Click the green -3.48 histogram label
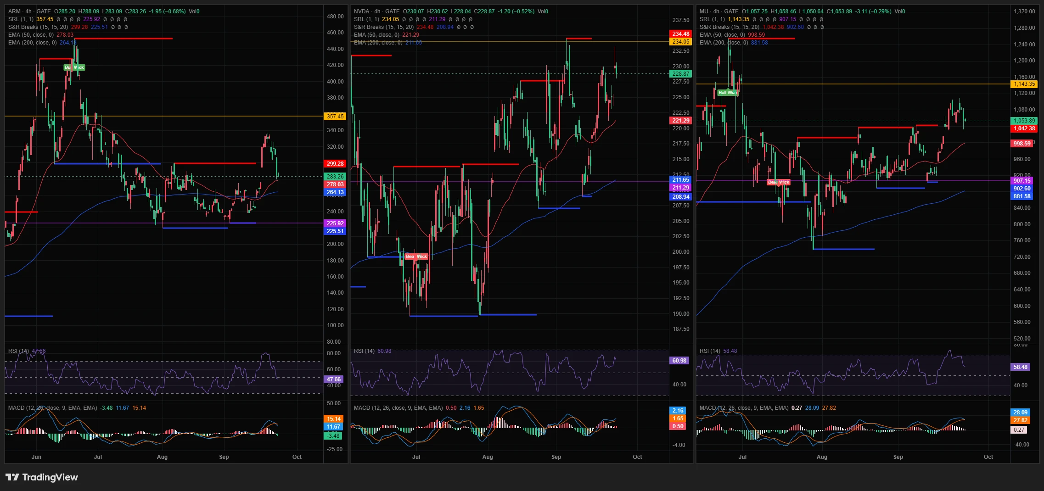 [334, 436]
